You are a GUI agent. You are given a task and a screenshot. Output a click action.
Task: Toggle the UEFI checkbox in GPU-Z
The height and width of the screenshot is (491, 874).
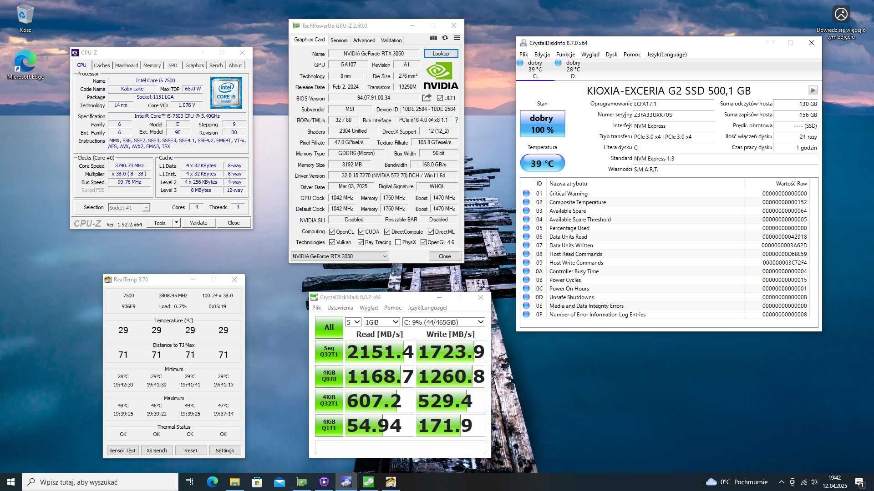click(x=440, y=98)
